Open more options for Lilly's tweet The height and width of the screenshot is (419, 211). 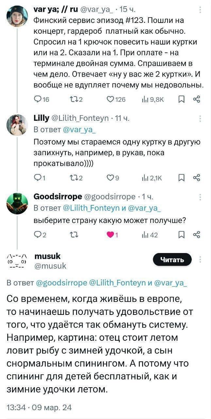pyautogui.click(x=200, y=118)
